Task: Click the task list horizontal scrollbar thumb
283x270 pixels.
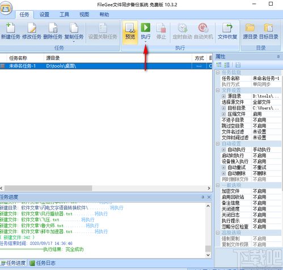Action: (48, 188)
